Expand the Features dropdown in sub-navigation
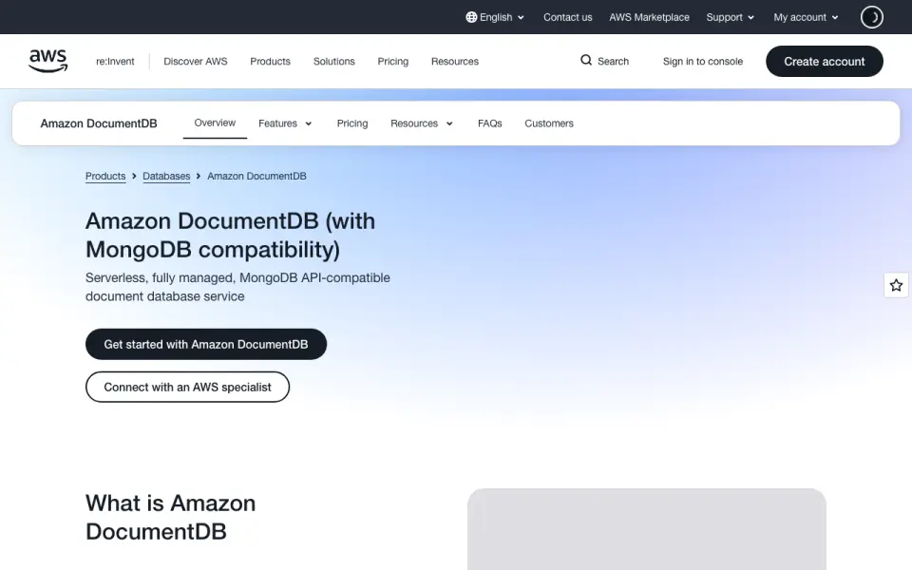Screen dimensions: 912x570 [285, 123]
